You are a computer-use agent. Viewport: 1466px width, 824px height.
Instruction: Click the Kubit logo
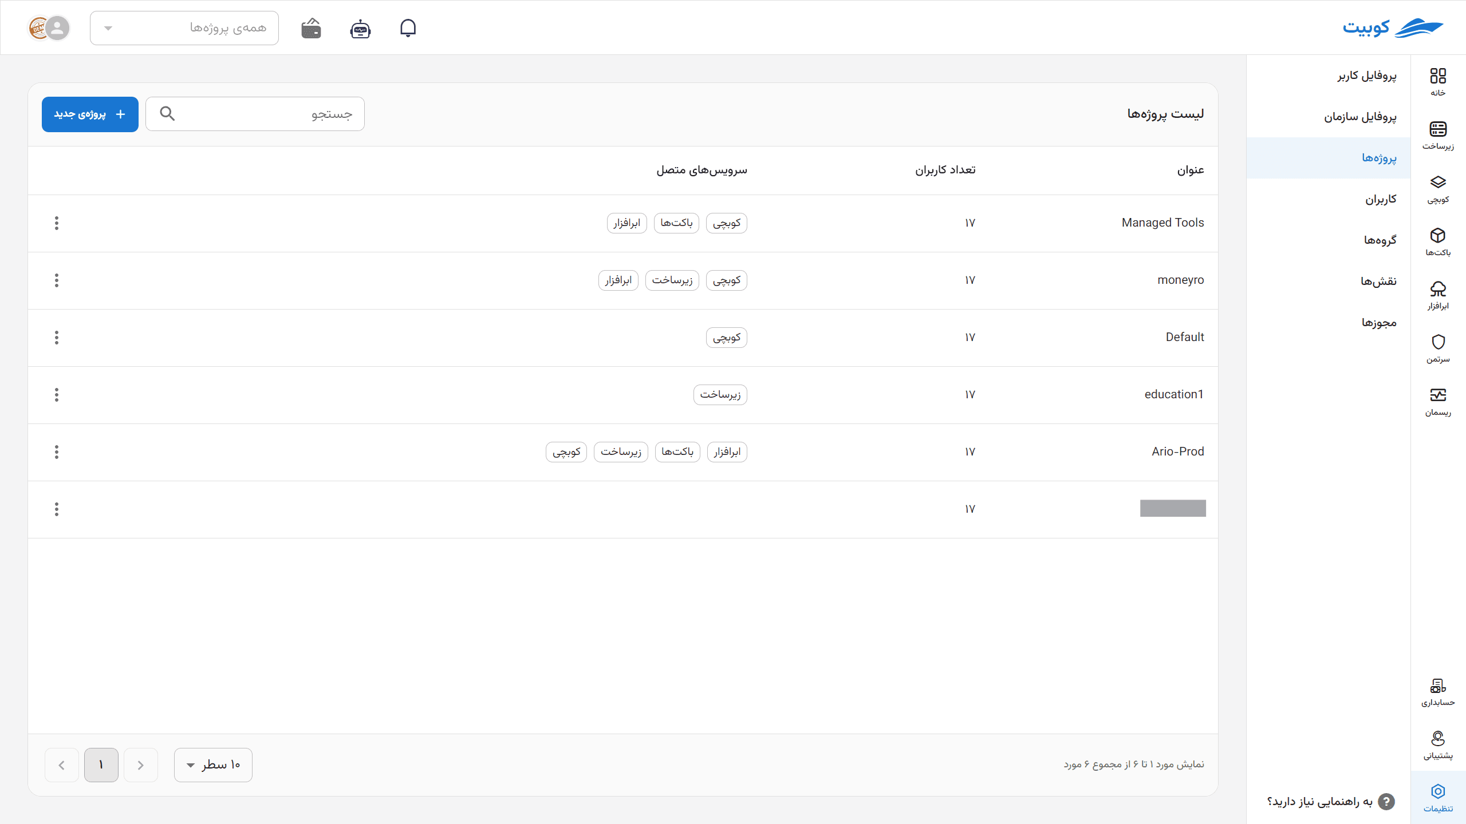(x=1393, y=27)
